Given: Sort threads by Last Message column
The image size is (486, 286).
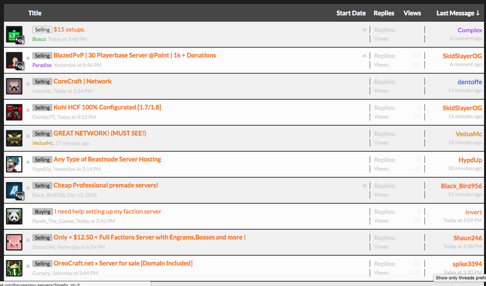Looking at the screenshot, I should pos(458,13).
